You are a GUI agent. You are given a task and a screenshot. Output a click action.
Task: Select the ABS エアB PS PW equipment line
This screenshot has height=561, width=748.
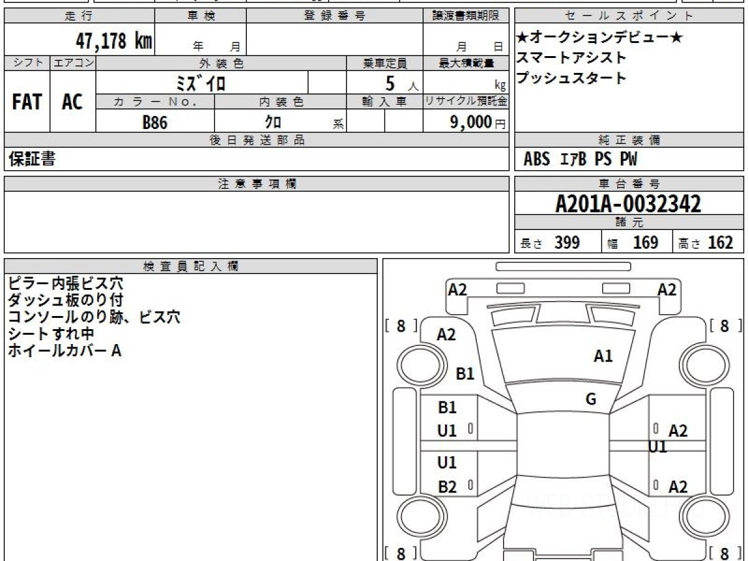[580, 160]
